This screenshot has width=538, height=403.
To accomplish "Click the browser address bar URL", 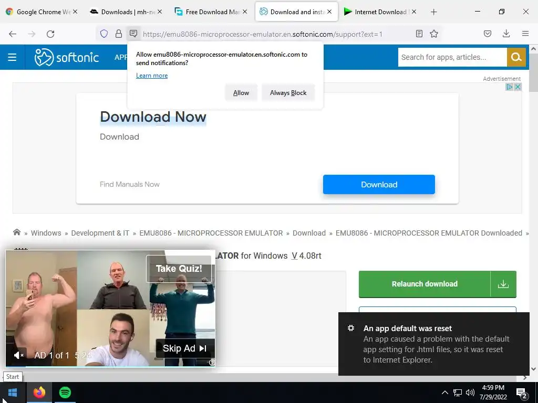I will 263,34.
